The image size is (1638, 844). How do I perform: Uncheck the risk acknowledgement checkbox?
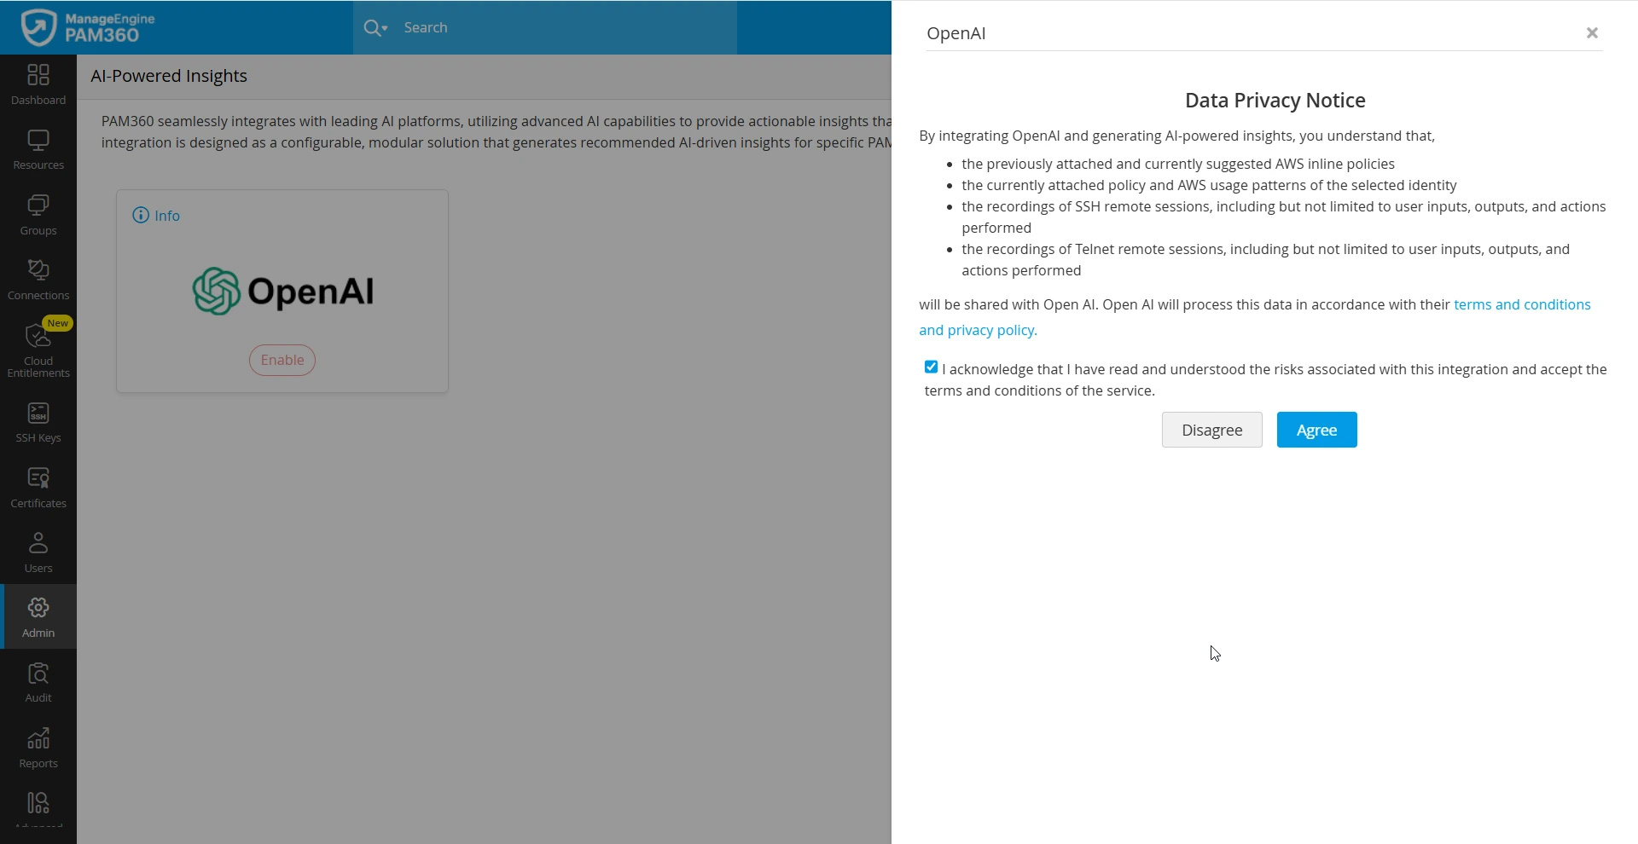point(931,367)
